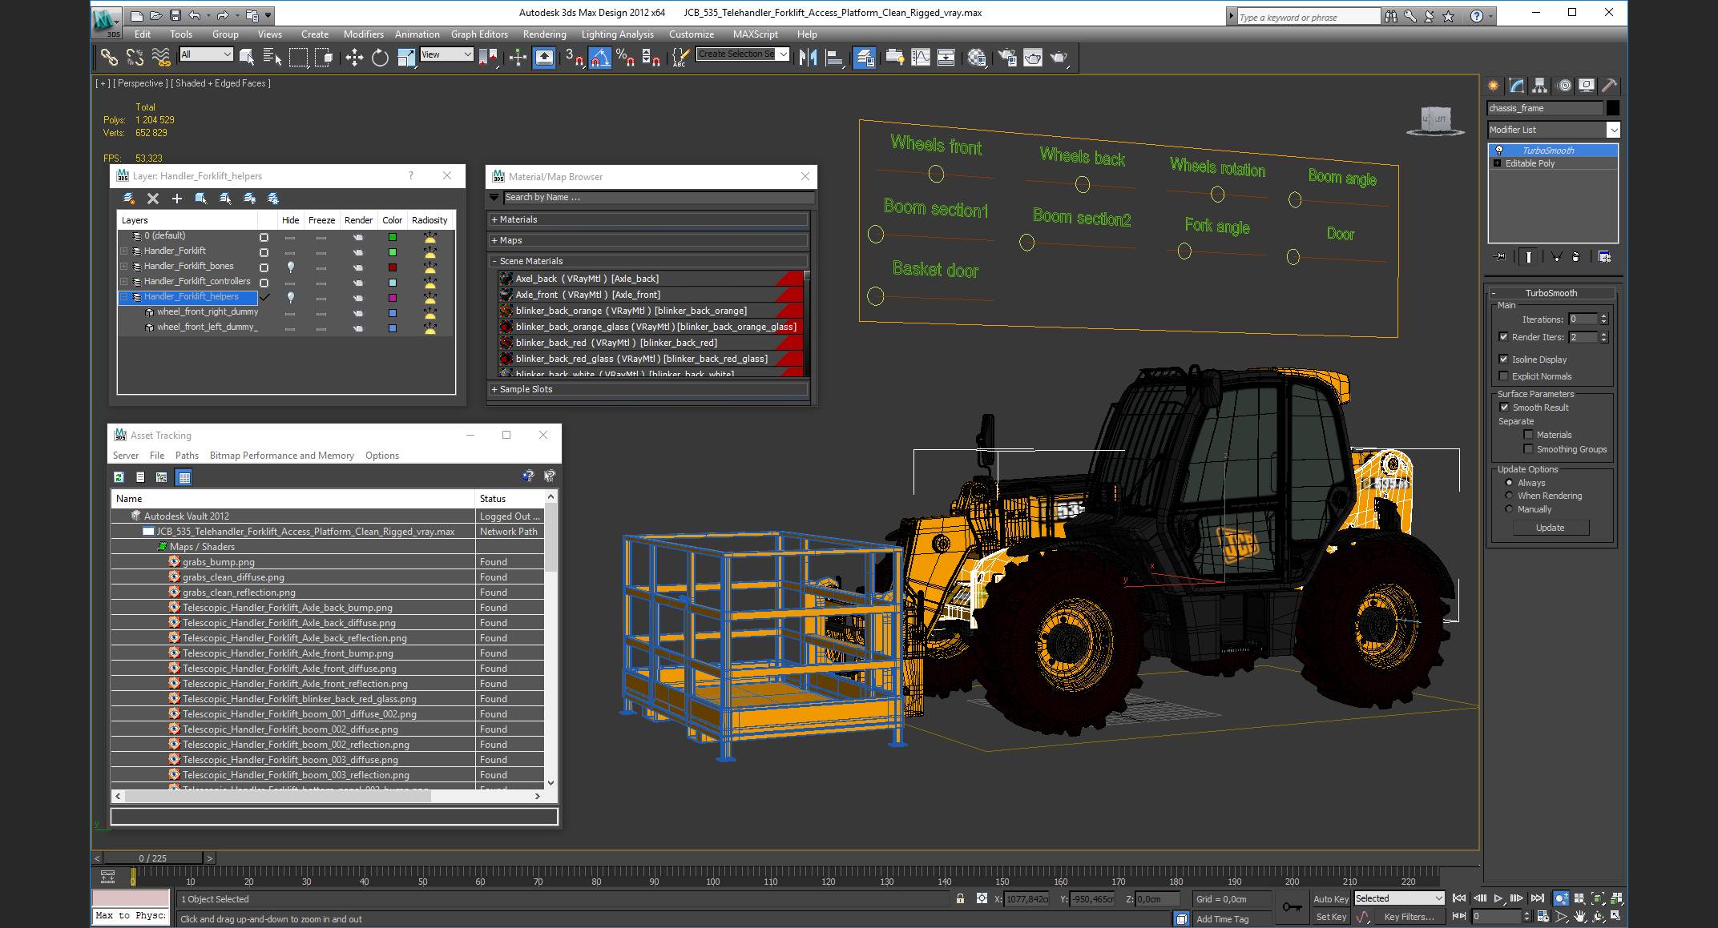Expand the Maps group in Material Browser
Image resolution: width=1718 pixels, height=928 pixels.
coord(648,240)
